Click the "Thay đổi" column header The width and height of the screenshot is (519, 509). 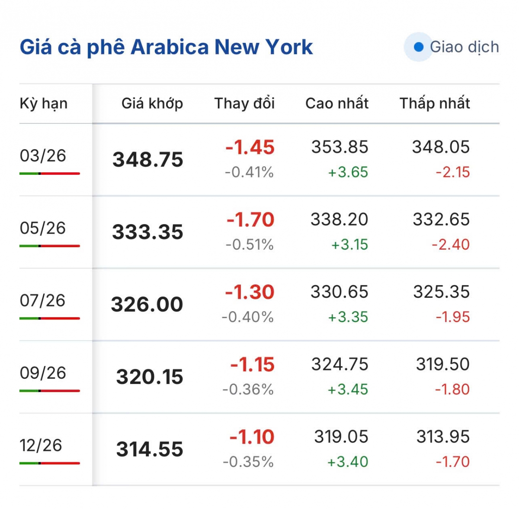tap(244, 103)
